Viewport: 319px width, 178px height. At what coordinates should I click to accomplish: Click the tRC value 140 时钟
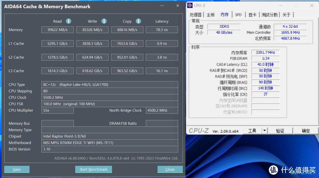point(266,88)
